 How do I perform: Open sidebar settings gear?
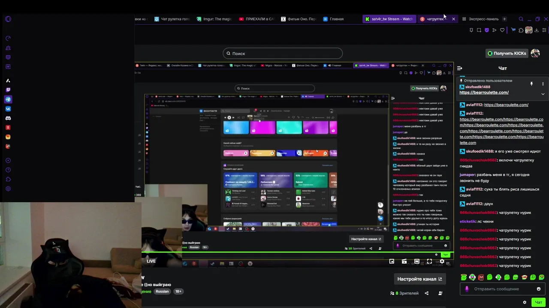tap(8, 189)
